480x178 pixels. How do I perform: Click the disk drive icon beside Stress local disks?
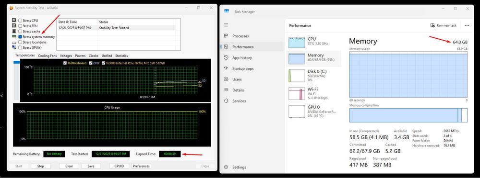click(14, 42)
